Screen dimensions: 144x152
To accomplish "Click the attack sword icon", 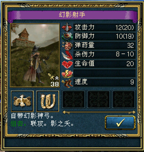I will [67, 27].
